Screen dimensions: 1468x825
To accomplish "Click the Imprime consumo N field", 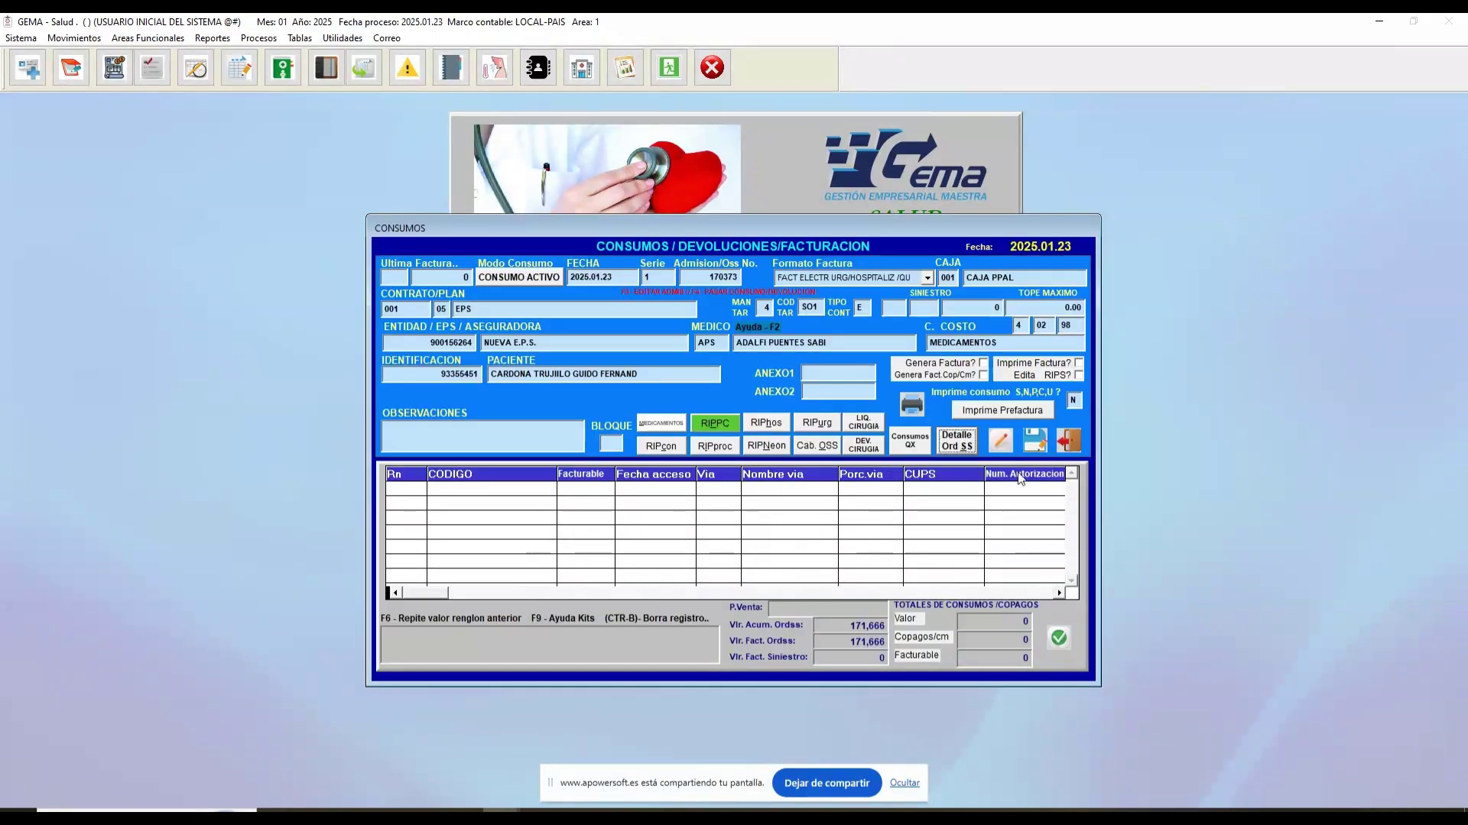I will pyautogui.click(x=1073, y=400).
